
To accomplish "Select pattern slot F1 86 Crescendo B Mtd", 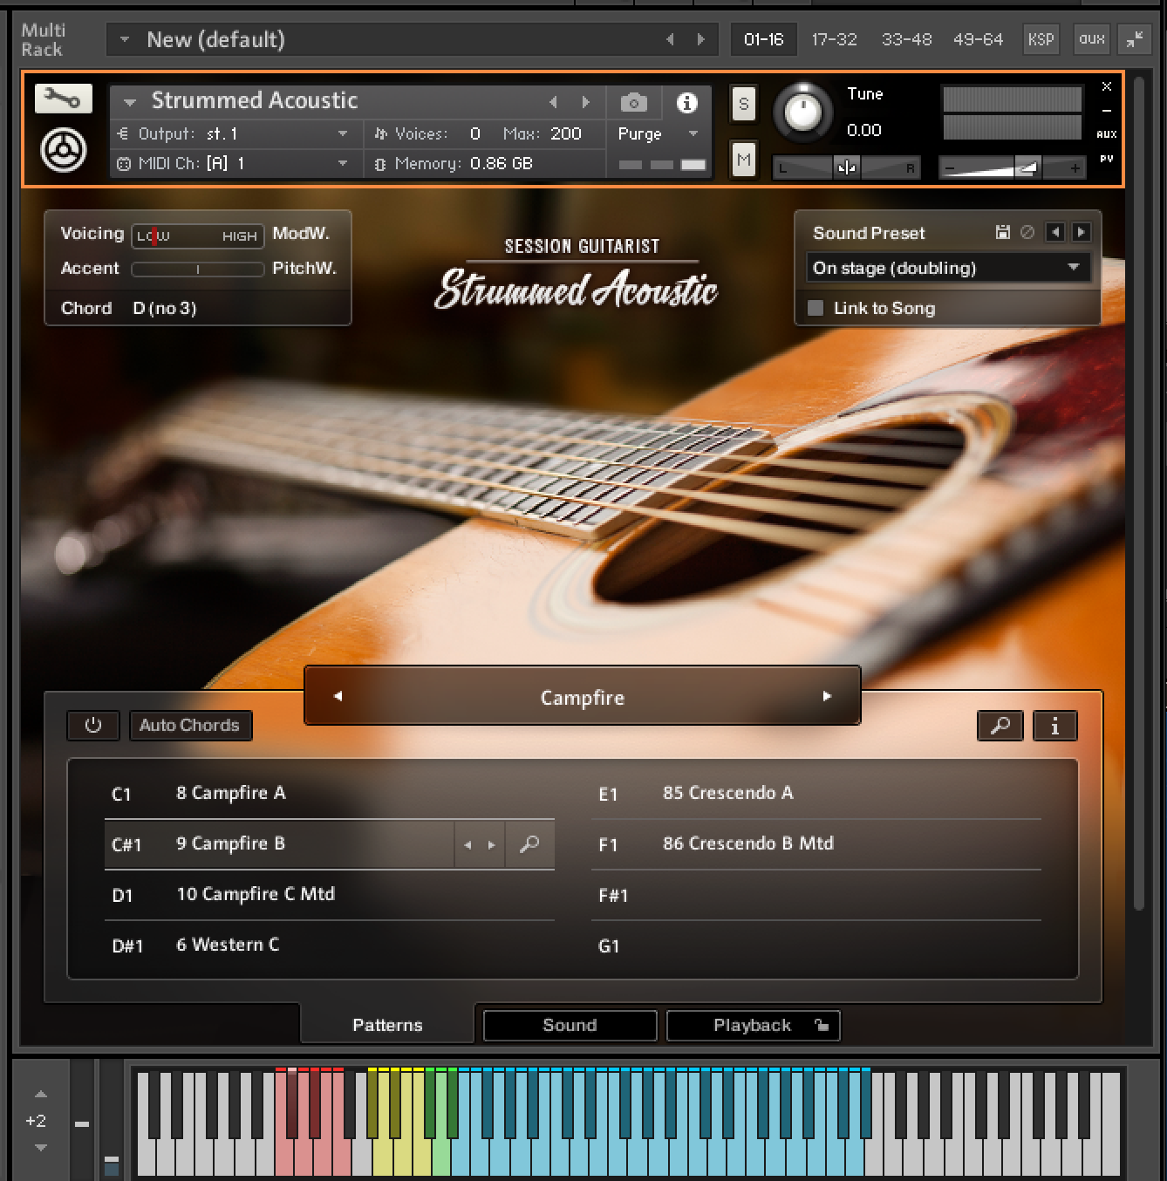I will tap(816, 844).
